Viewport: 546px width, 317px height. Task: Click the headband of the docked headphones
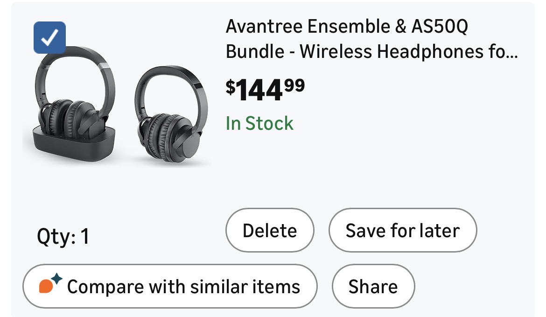pyautogui.click(x=75, y=58)
